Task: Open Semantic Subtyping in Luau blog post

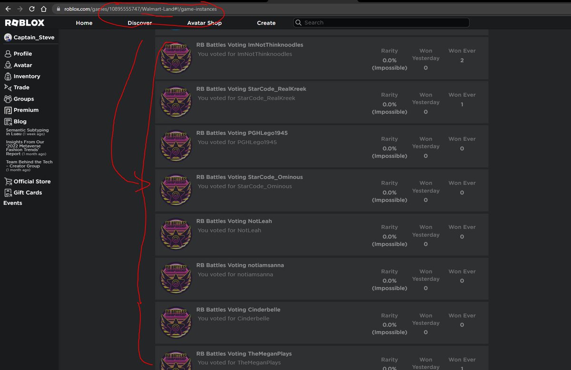Action: pyautogui.click(x=27, y=132)
